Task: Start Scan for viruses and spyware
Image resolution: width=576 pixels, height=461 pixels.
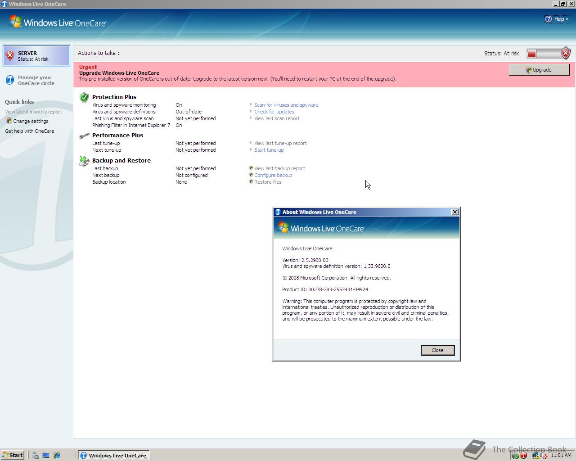Action: tap(286, 105)
